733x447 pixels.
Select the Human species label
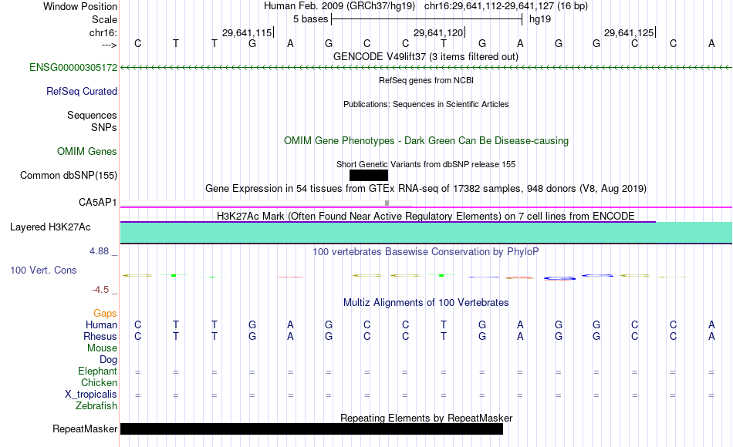tap(101, 324)
